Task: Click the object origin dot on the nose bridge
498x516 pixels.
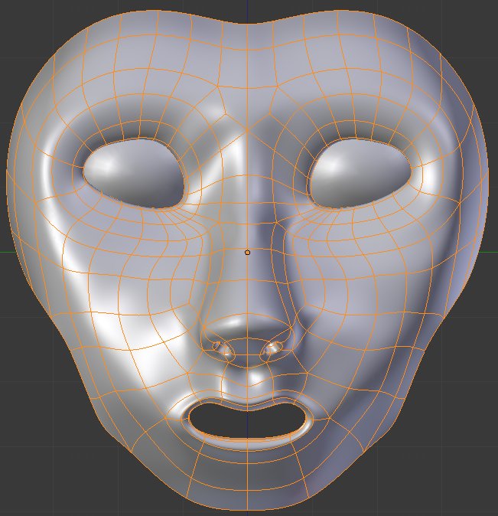Action: pos(247,253)
